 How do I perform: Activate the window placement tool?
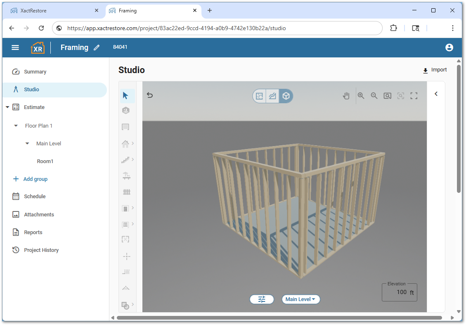tap(125, 224)
